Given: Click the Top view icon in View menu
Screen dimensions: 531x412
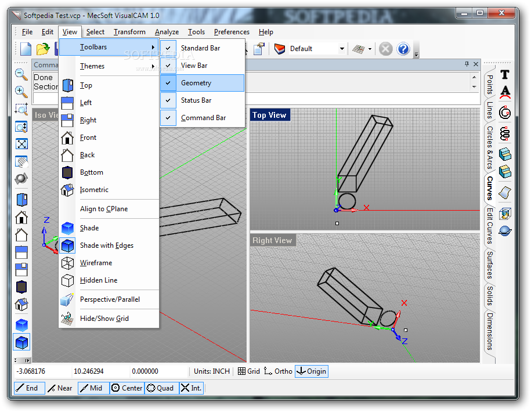Looking at the screenshot, I should [67, 85].
